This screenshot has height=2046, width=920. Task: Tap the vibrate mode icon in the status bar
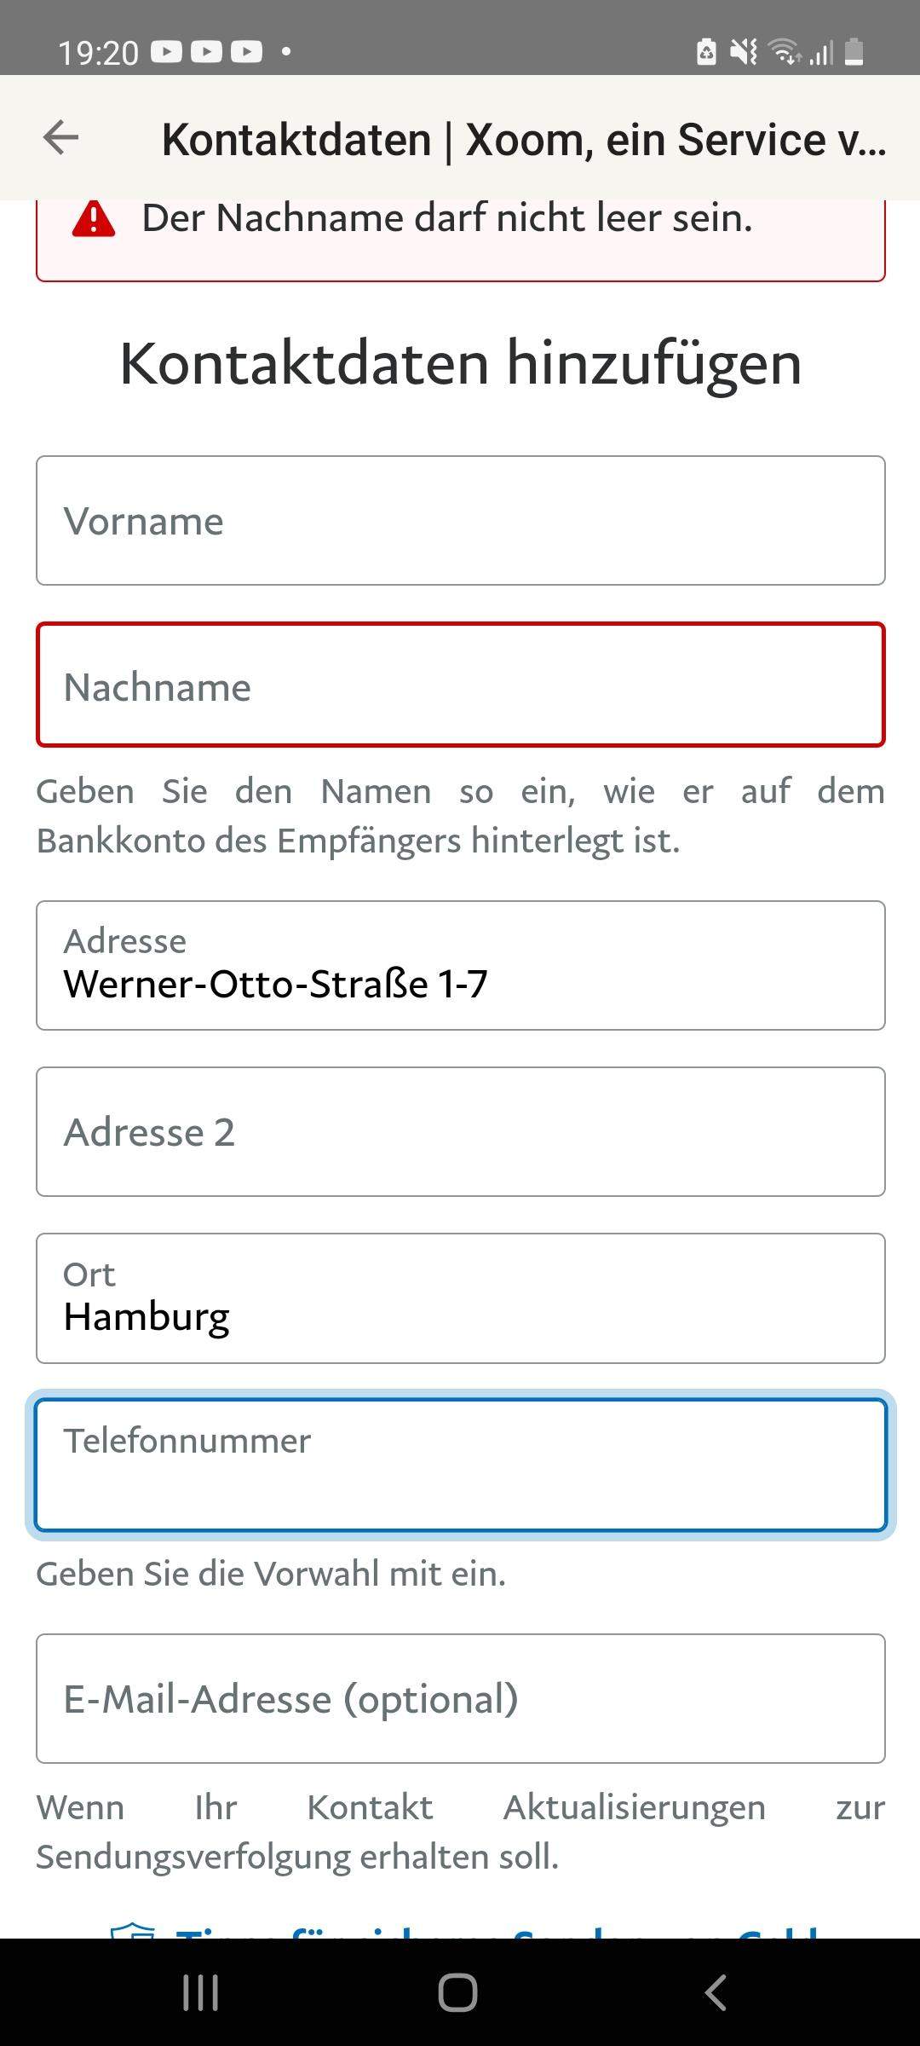click(x=744, y=52)
